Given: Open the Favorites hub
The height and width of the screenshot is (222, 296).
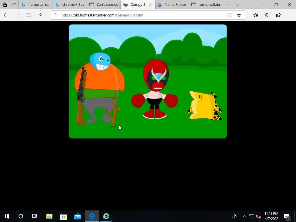Looking at the screenshot, I should pos(256,15).
